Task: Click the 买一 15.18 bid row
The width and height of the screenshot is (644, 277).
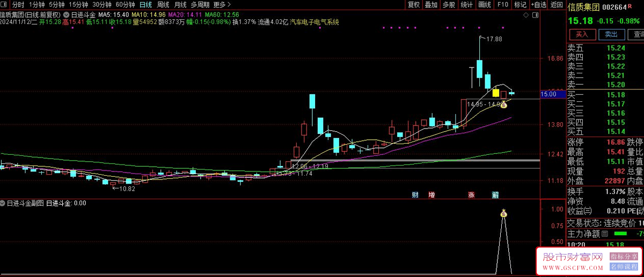Action: click(605, 95)
